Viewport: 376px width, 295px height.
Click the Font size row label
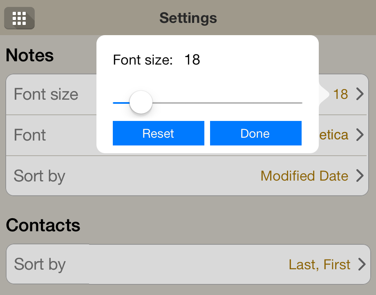coord(46,94)
